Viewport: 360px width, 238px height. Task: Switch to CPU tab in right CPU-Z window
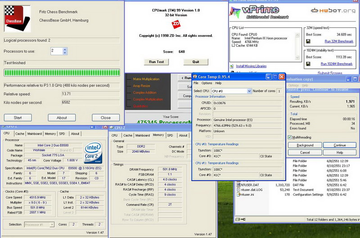115,135
